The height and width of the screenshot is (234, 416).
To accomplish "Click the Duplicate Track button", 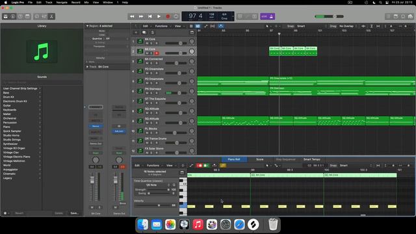I will (144, 32).
